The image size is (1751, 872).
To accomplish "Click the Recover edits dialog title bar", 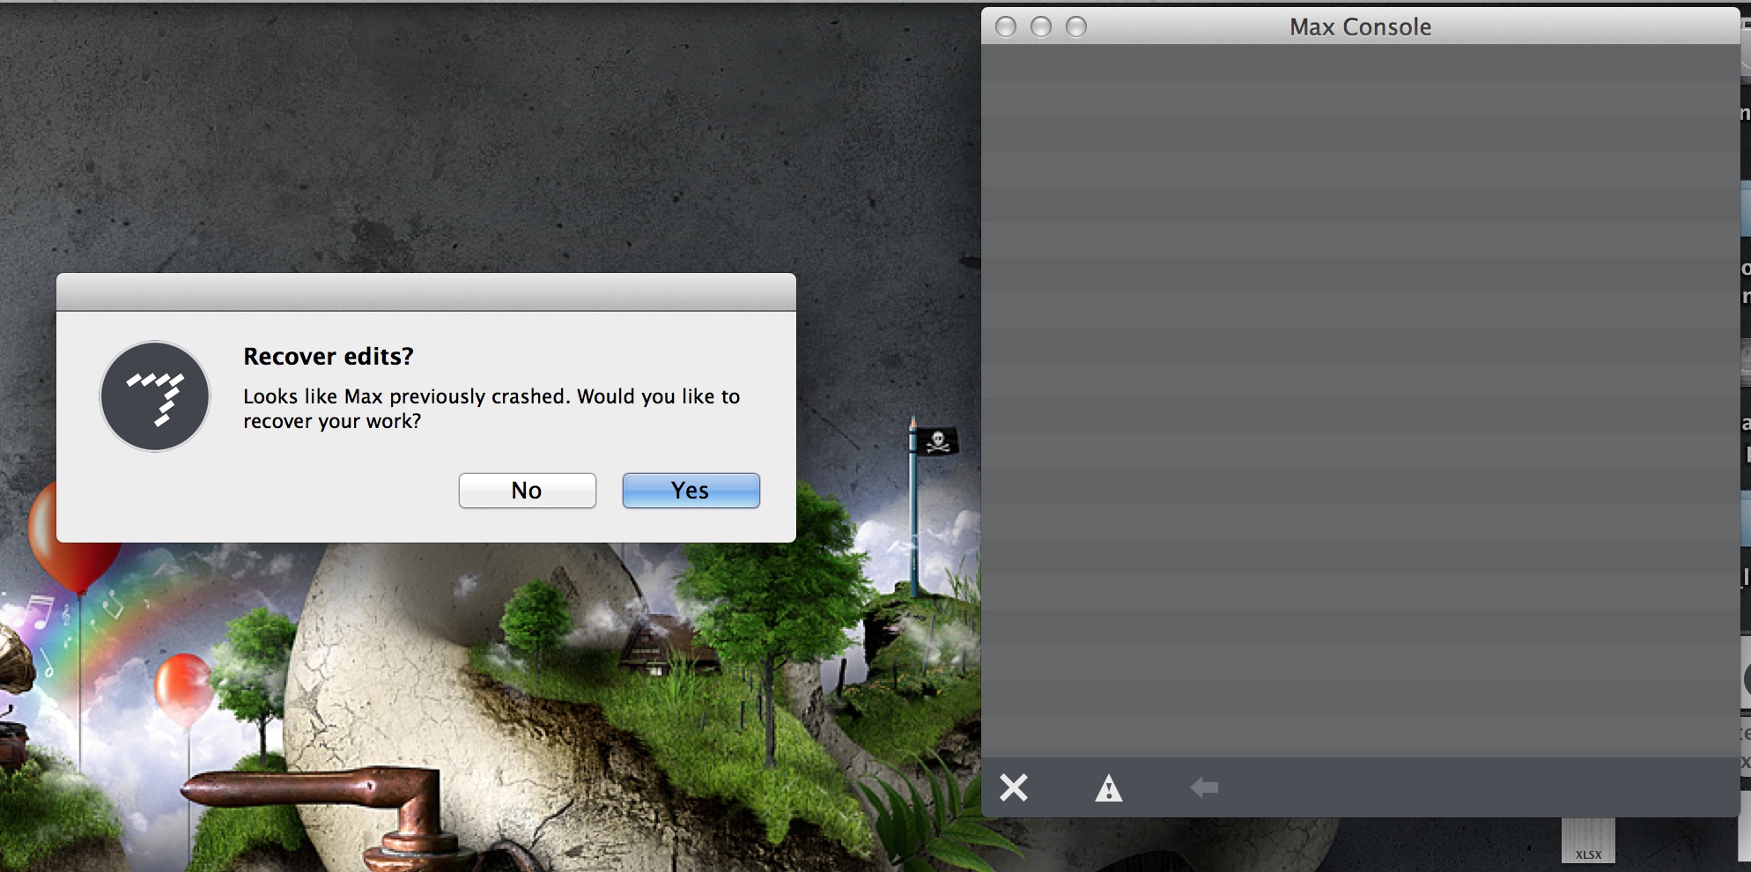I will click(426, 292).
